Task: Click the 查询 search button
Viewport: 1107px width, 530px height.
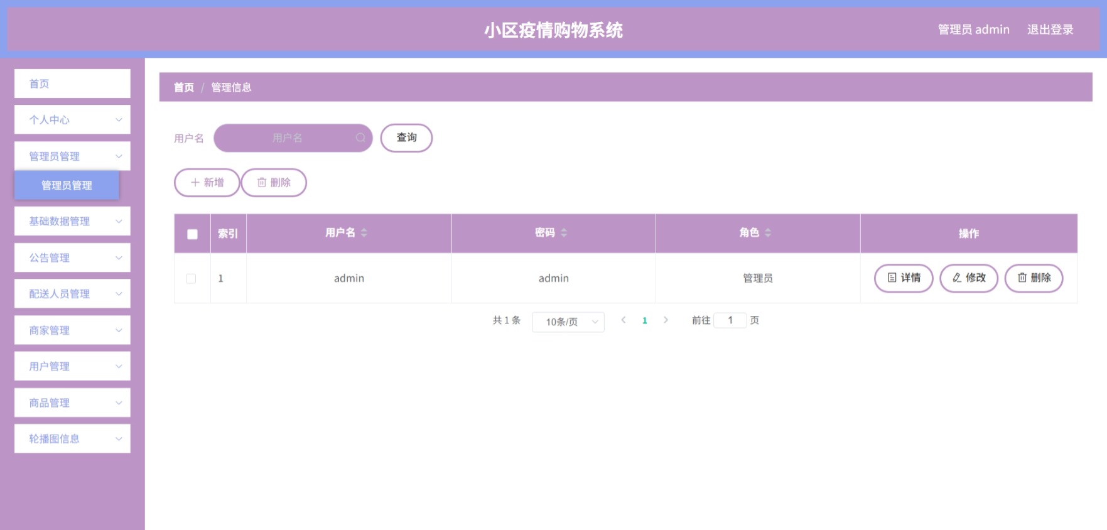Action: tap(406, 138)
